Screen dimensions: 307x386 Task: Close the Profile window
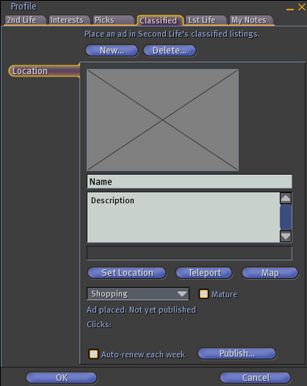click(301, 7)
